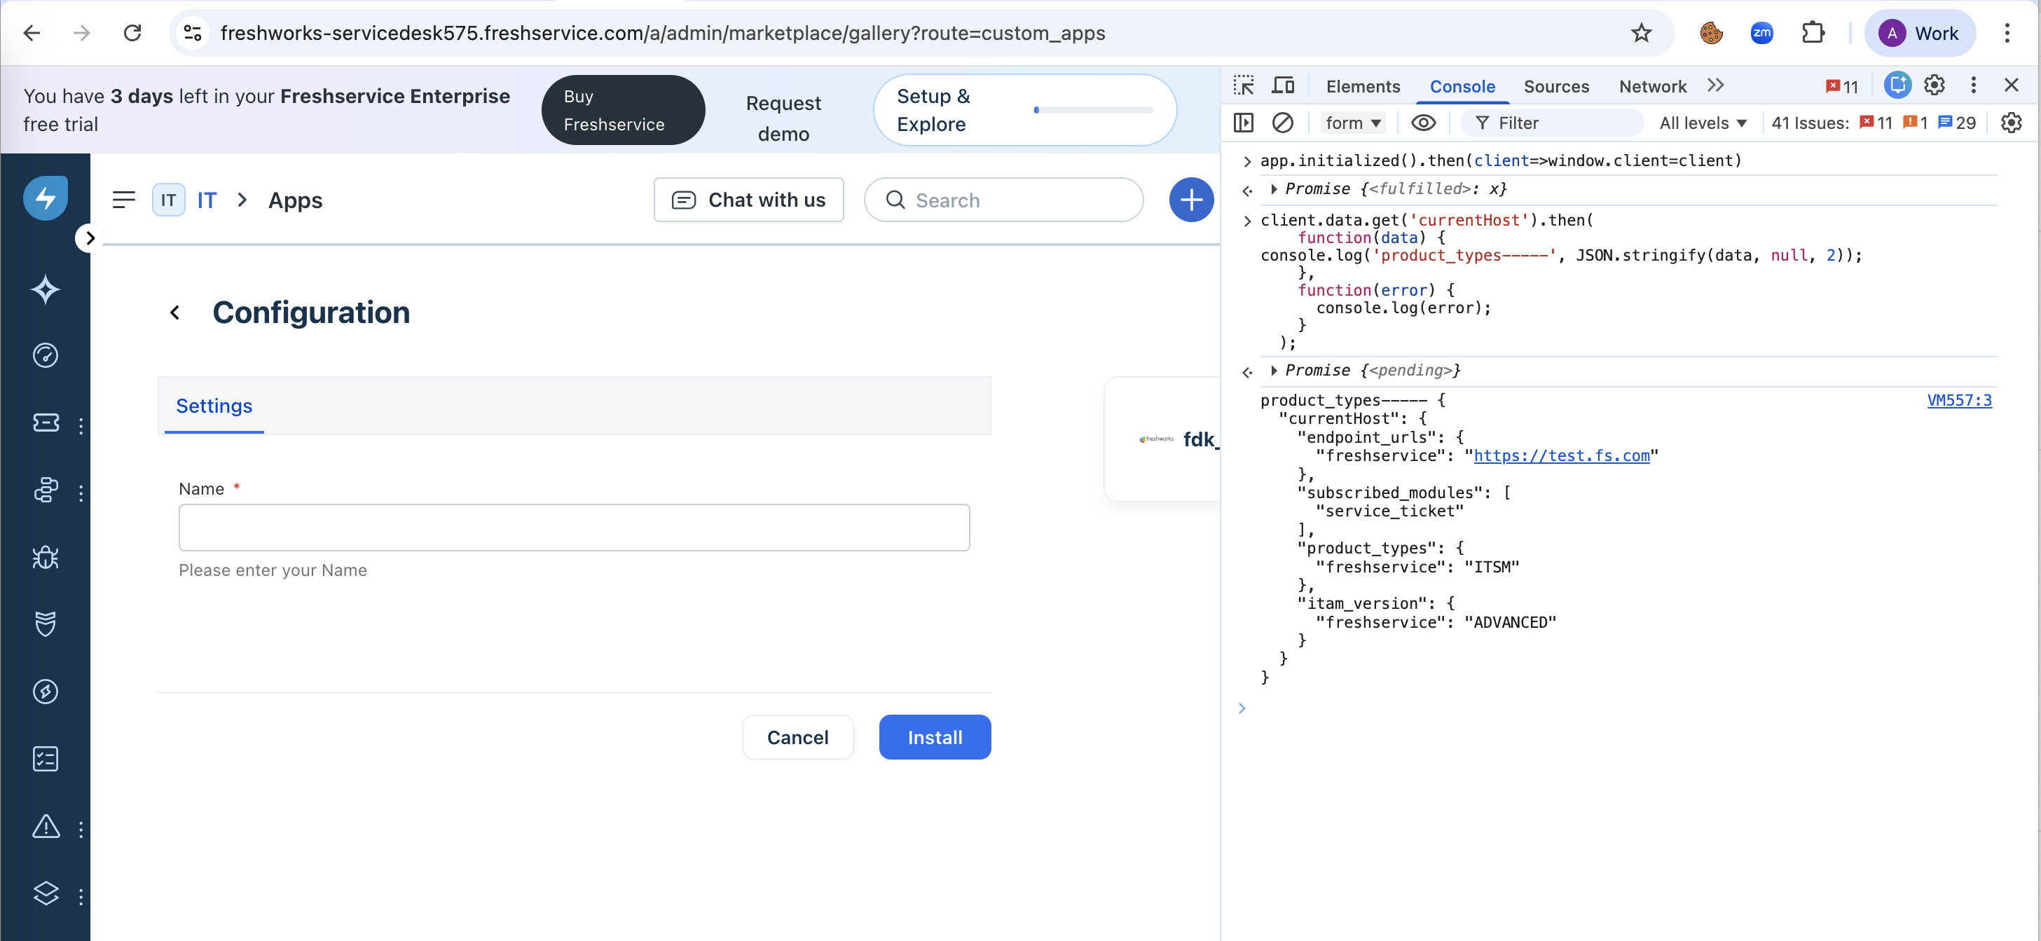Screen dimensions: 2041x941
Task: Open the All levels dropdown
Action: click(1703, 123)
